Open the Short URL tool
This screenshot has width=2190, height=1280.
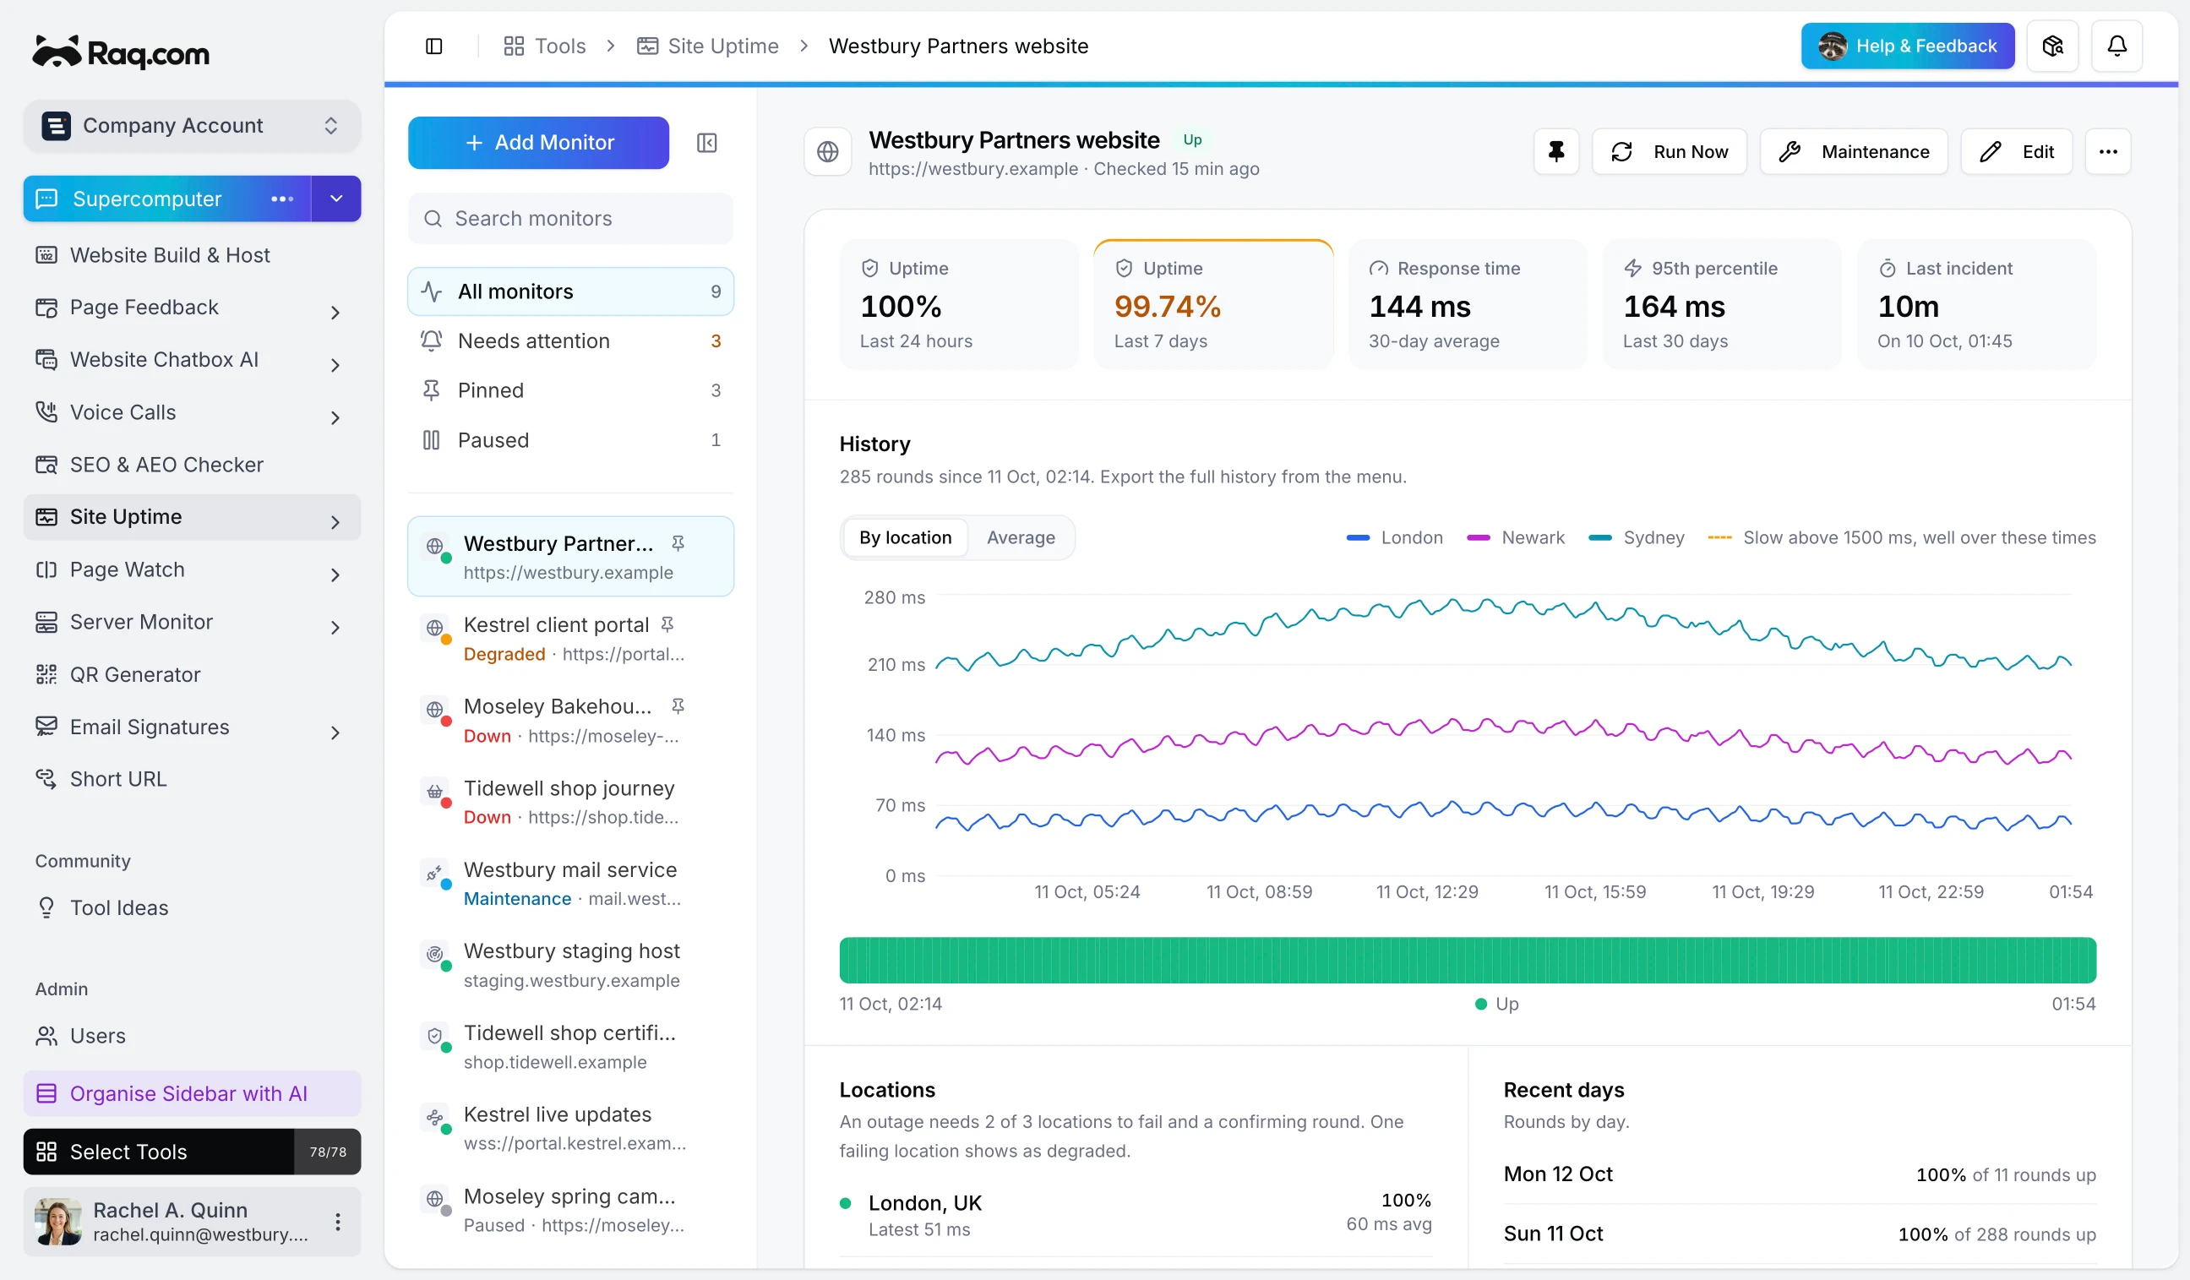[x=191, y=779]
